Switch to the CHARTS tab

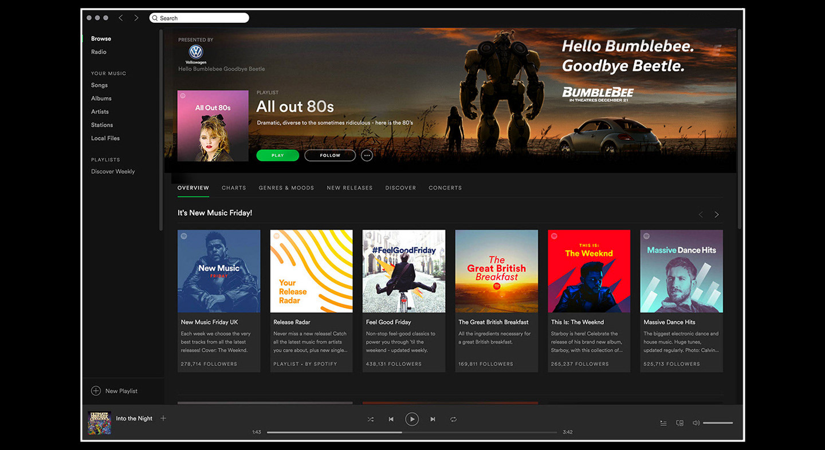(234, 188)
